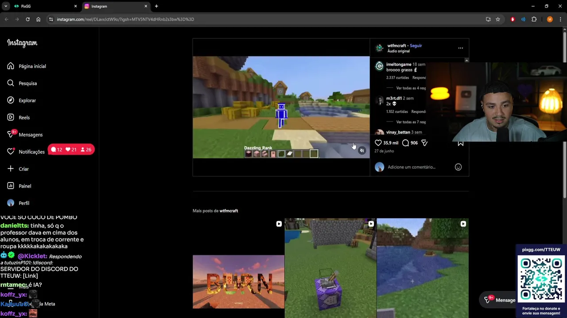
Task: Click comments panel scroll up arrow
Action: [466, 60]
